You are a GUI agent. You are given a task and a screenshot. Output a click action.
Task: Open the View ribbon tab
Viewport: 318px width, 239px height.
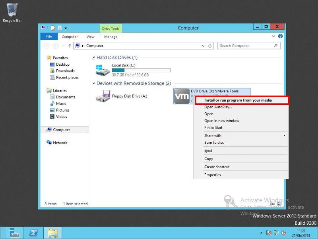pyautogui.click(x=91, y=37)
